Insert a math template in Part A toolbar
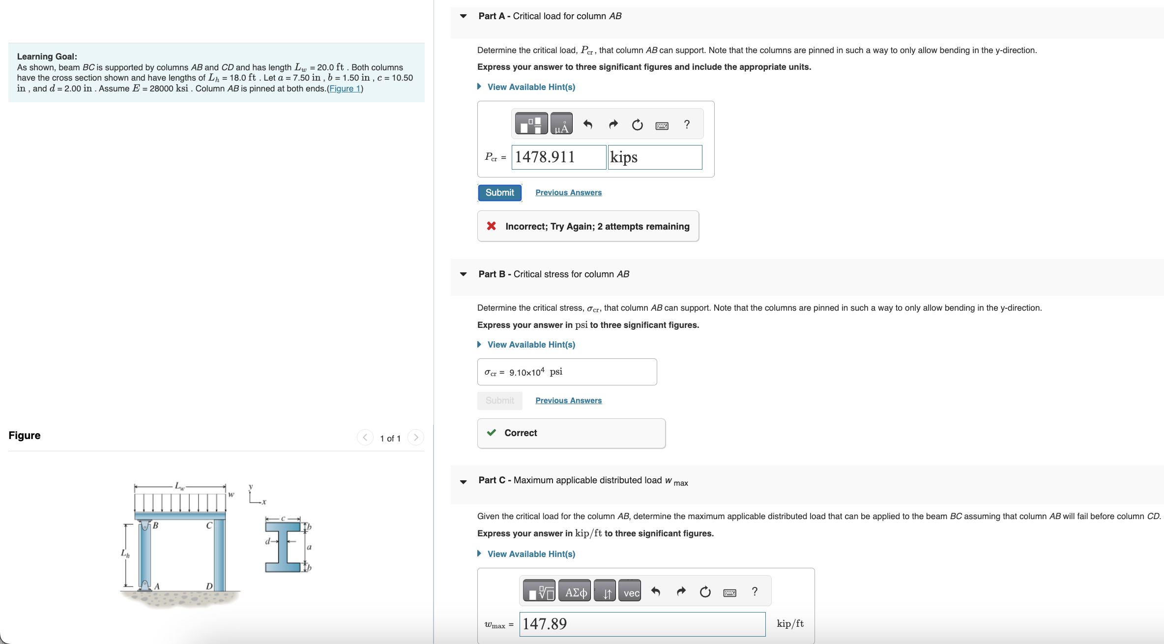Image resolution: width=1164 pixels, height=644 pixels. 531,123
